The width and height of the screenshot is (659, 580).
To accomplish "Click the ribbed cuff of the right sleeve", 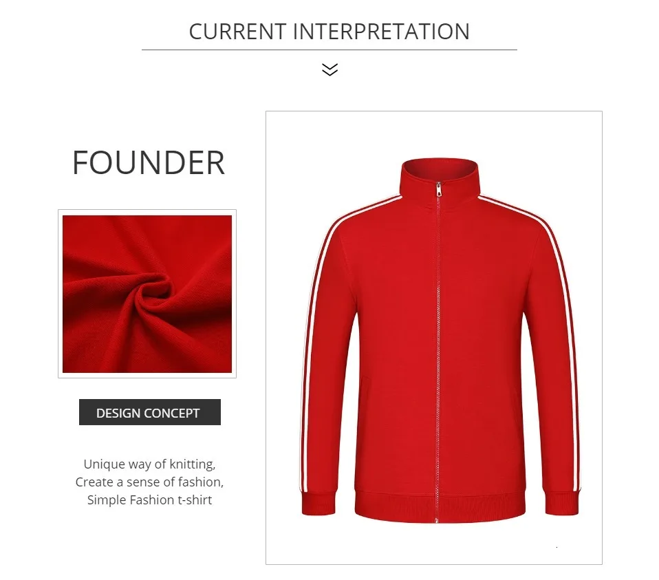I will 562,502.
